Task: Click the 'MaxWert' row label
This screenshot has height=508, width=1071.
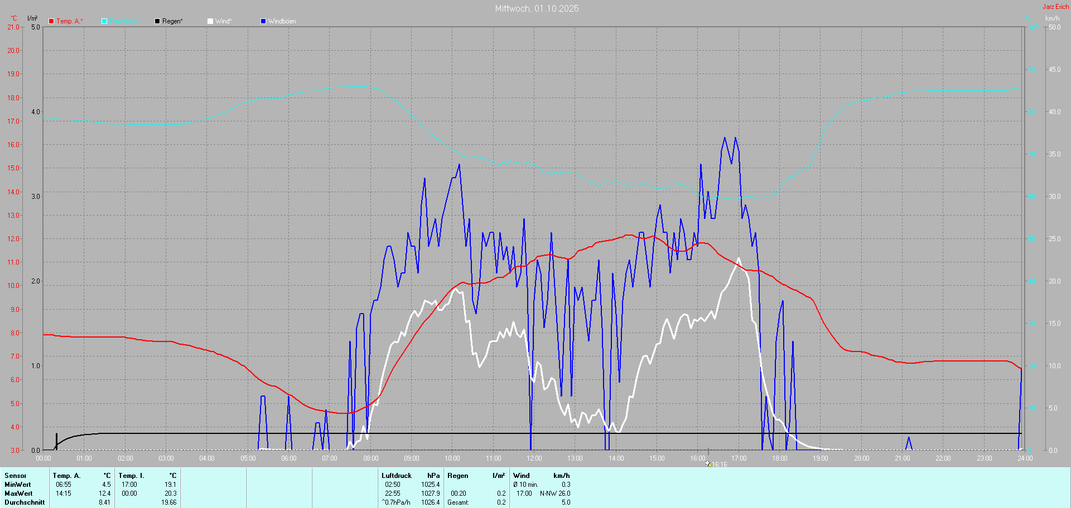Action: click(18, 494)
